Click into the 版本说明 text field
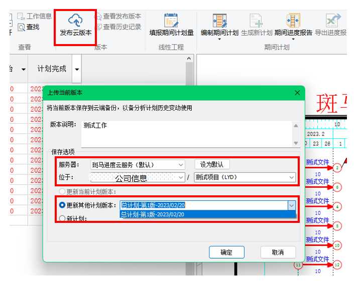Viewport: 364px width, 287px height. click(186, 133)
